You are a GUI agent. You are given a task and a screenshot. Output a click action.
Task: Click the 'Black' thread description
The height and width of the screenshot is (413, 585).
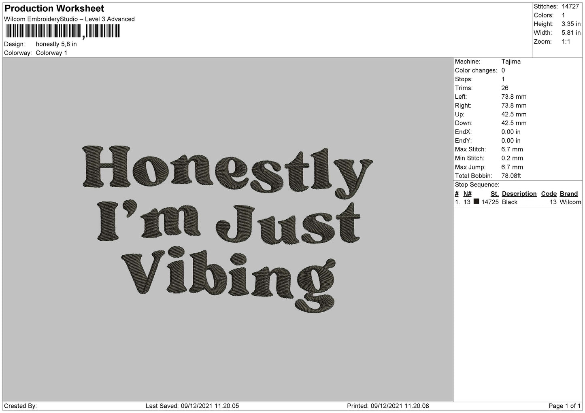[510, 202]
